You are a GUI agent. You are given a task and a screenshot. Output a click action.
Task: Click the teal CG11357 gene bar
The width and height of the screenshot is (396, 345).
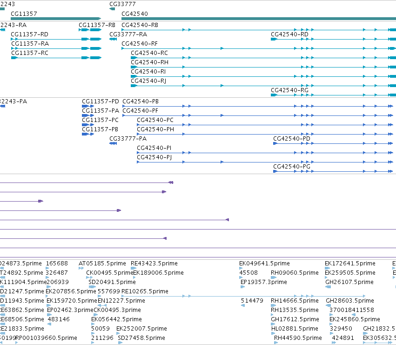pyautogui.click(x=56, y=19)
